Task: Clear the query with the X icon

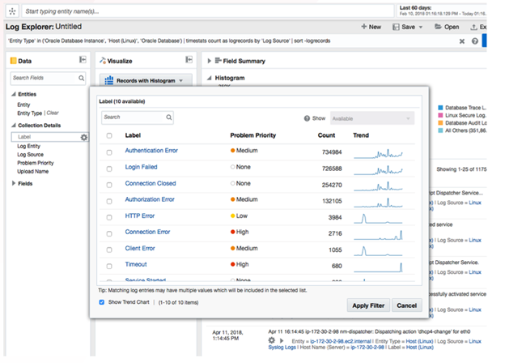Action: click(462, 41)
